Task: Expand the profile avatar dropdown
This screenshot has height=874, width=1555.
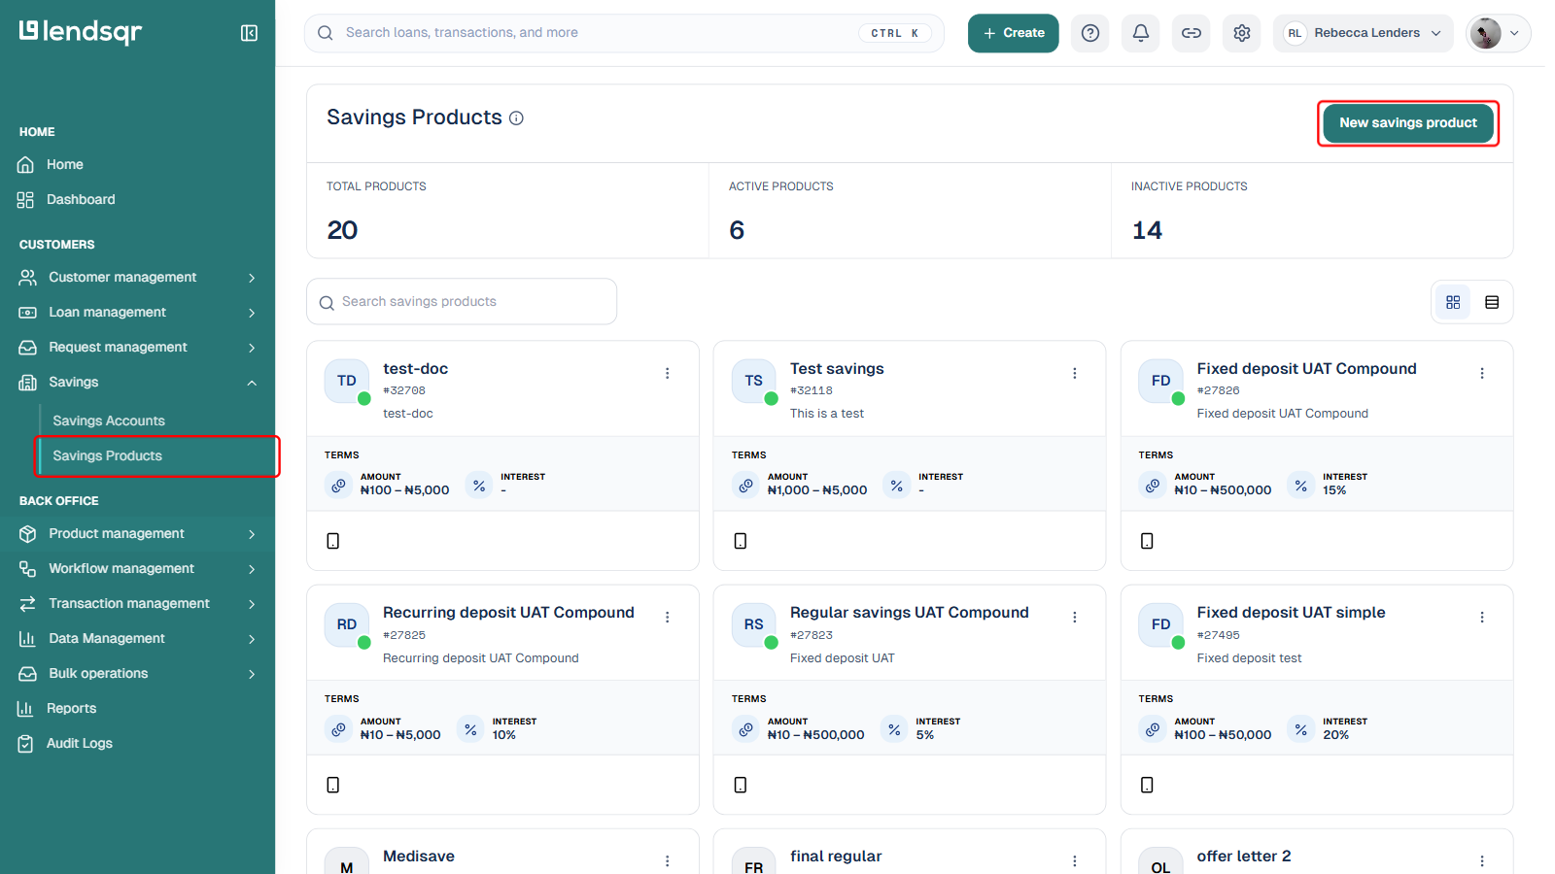Action: (1498, 33)
